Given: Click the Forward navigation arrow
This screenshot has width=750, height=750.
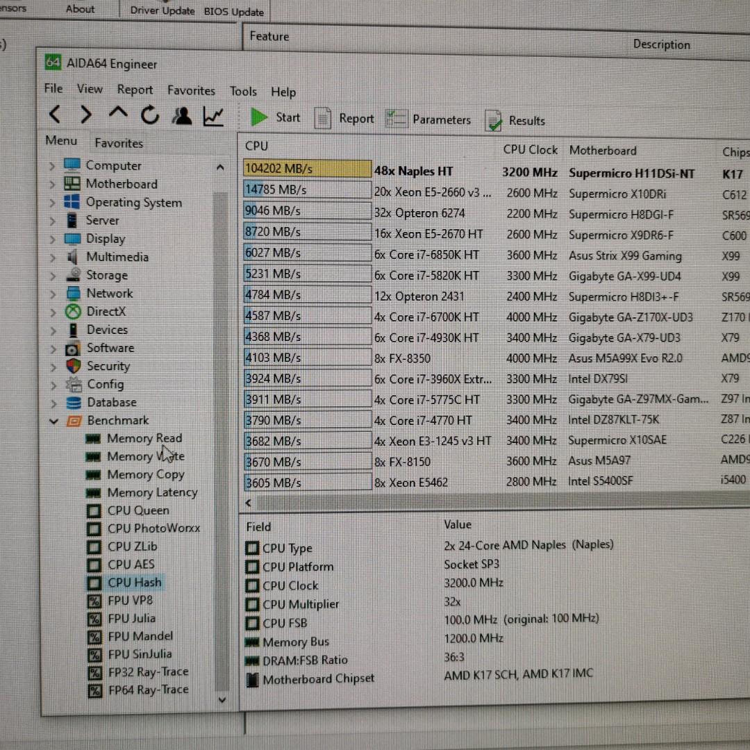Looking at the screenshot, I should click(85, 115).
